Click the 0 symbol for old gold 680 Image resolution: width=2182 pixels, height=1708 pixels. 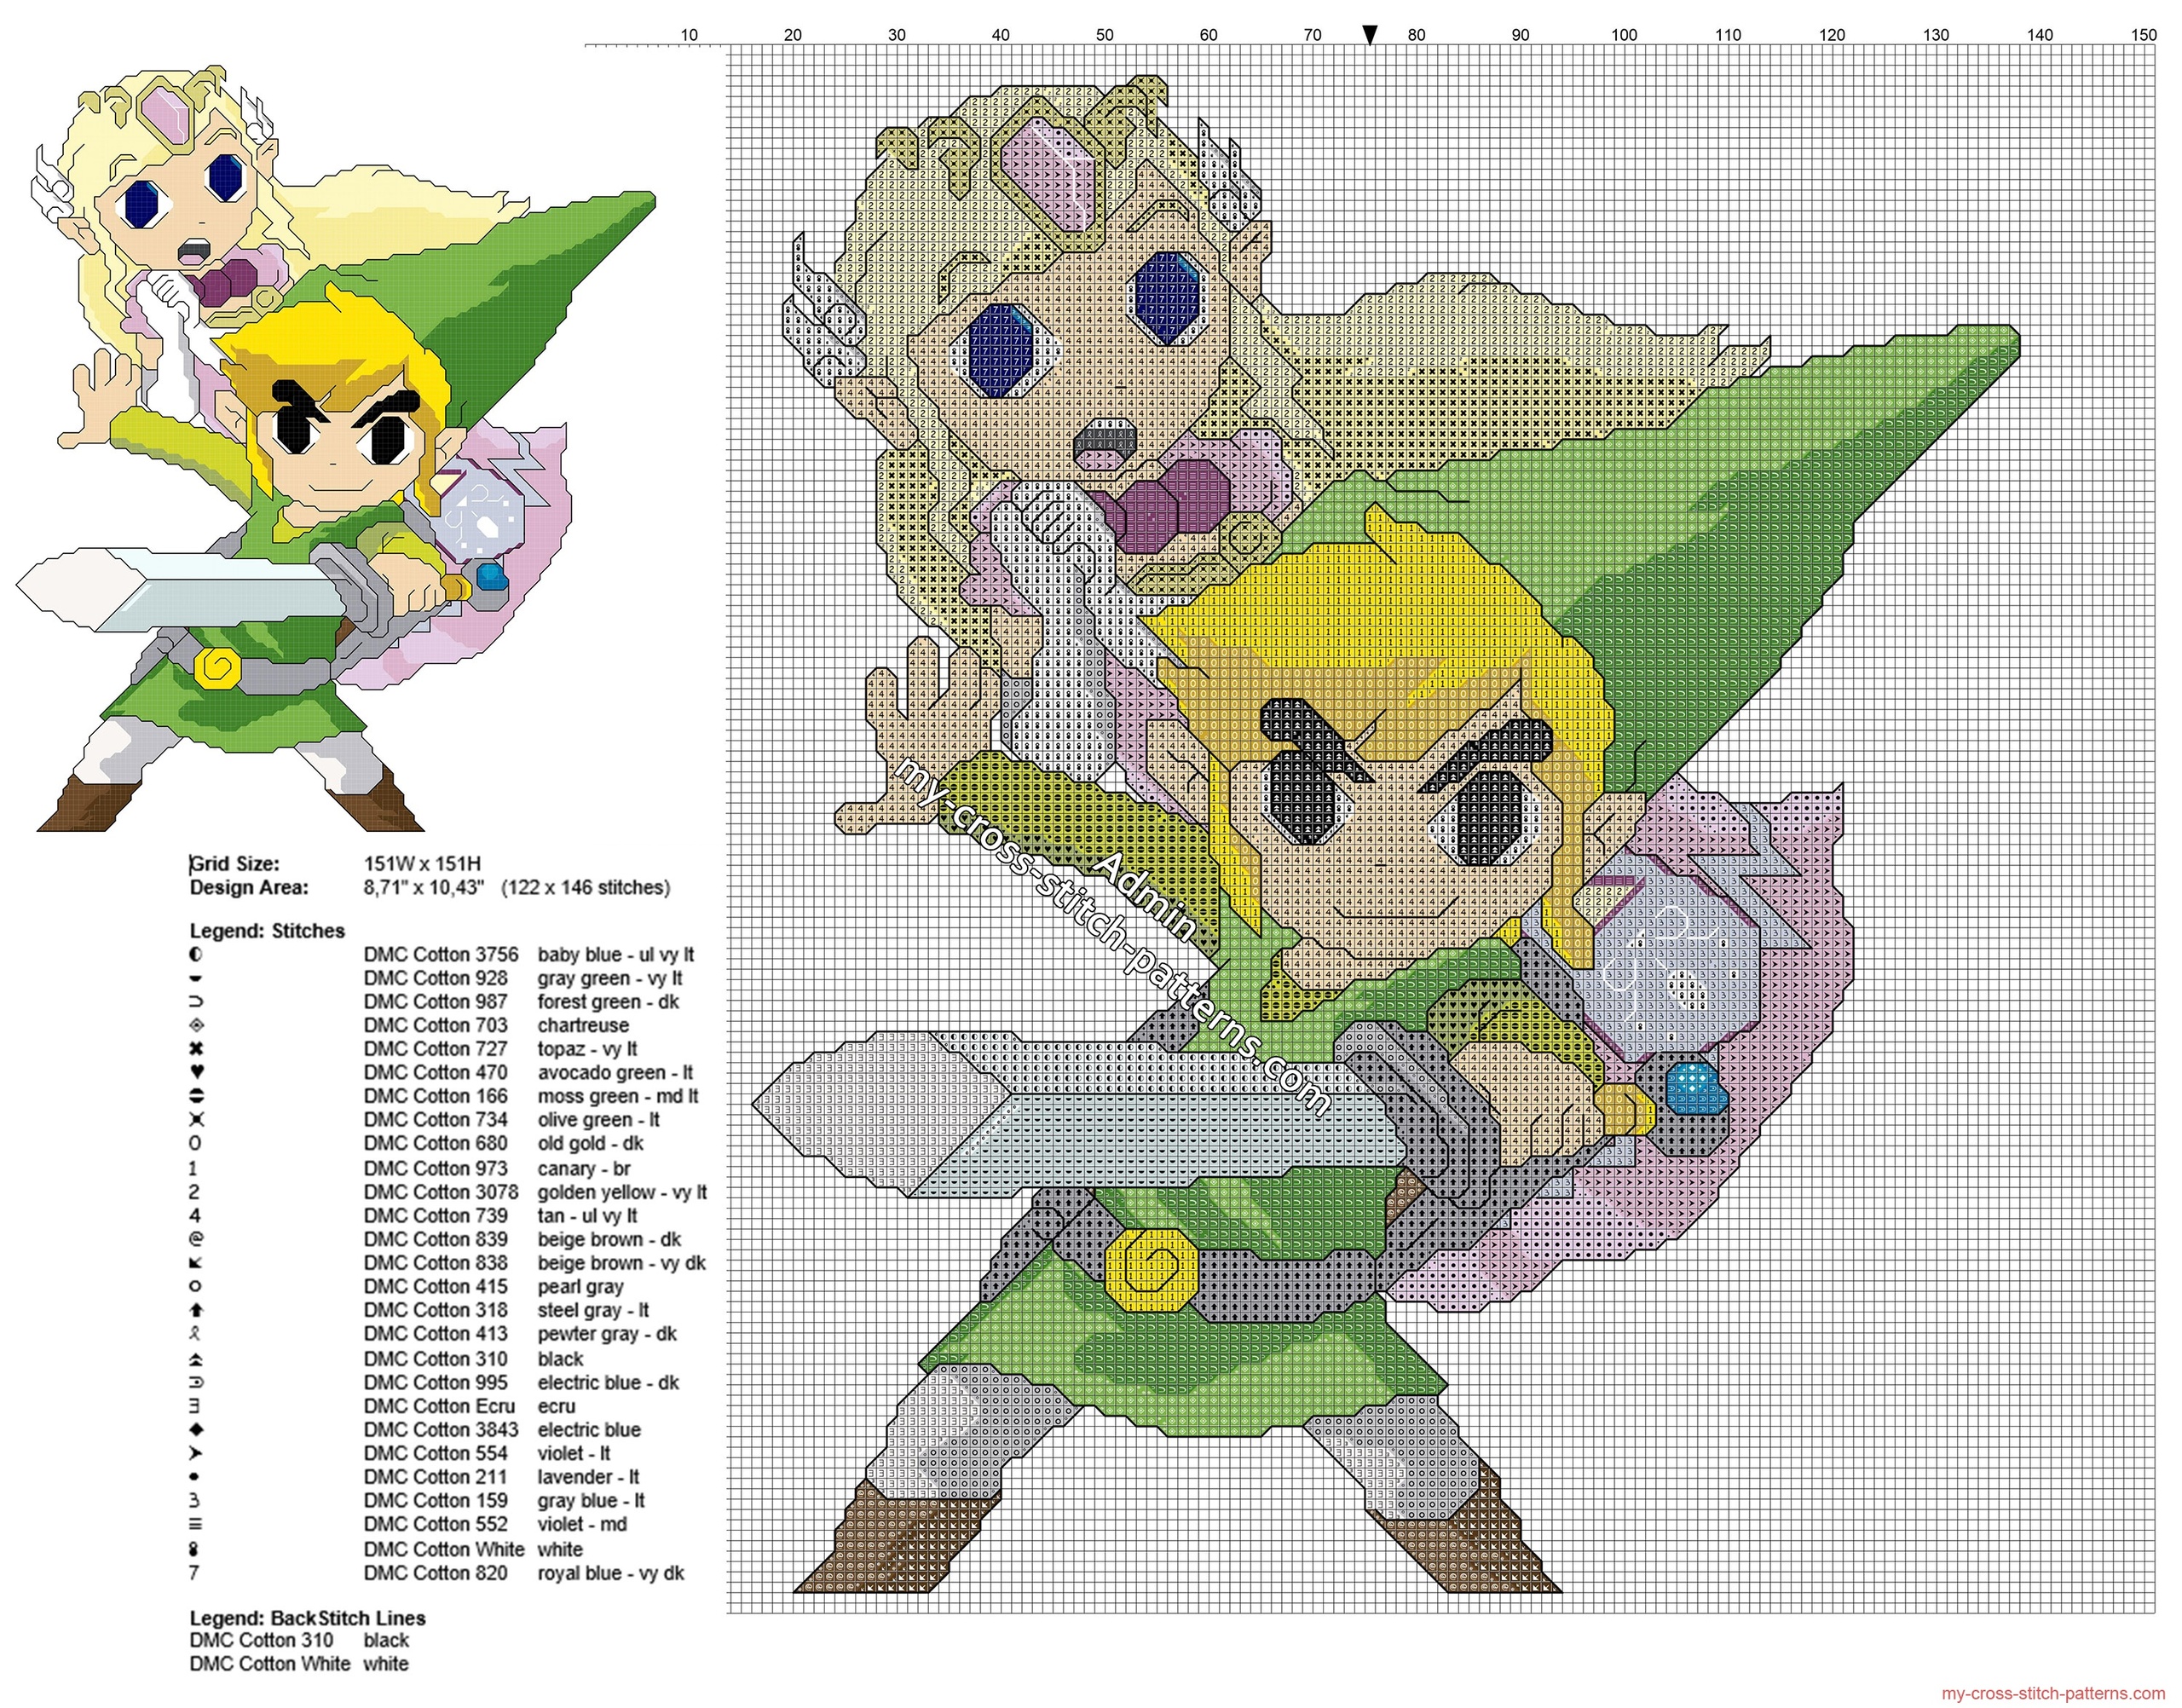coord(195,1144)
